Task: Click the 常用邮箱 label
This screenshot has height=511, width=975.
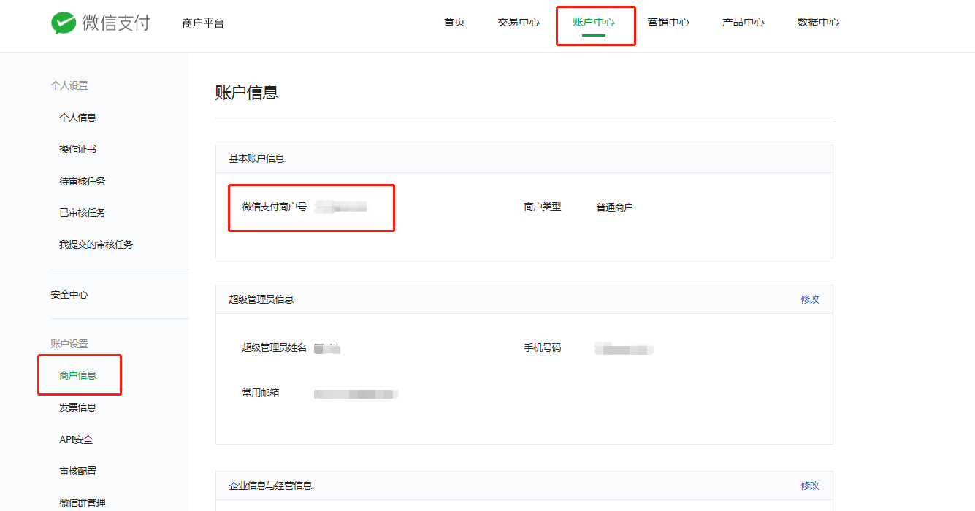Action: [261, 393]
